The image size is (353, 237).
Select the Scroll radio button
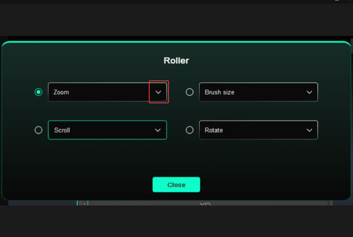click(39, 130)
